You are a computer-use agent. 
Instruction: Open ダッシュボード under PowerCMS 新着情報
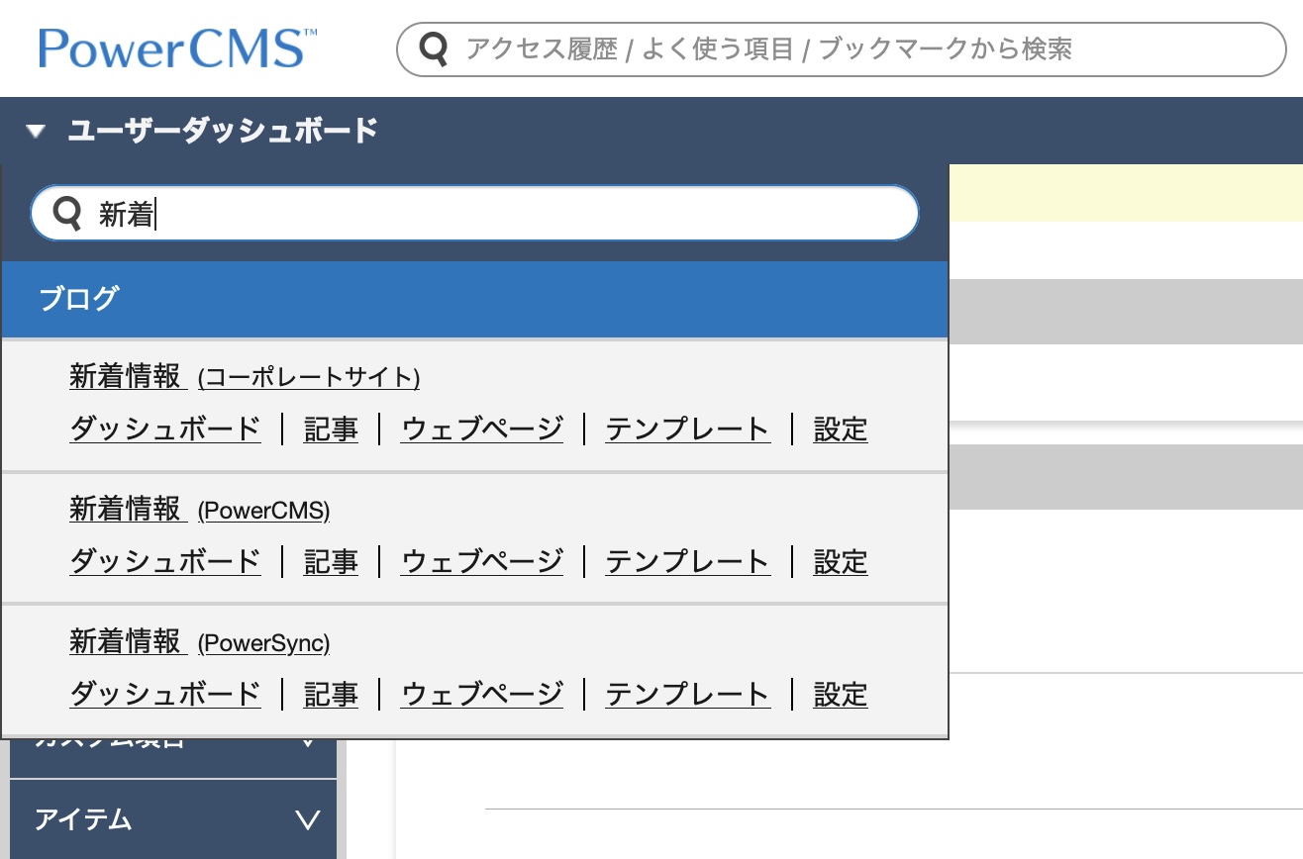[165, 562]
